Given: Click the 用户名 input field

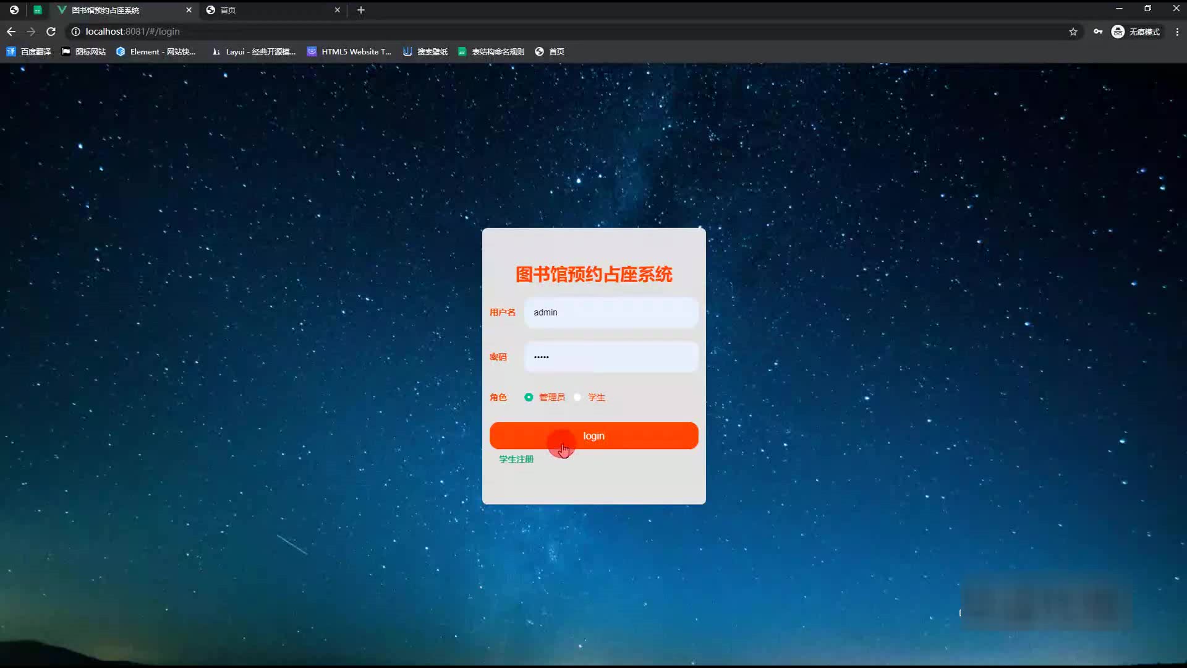Looking at the screenshot, I should [x=611, y=312].
